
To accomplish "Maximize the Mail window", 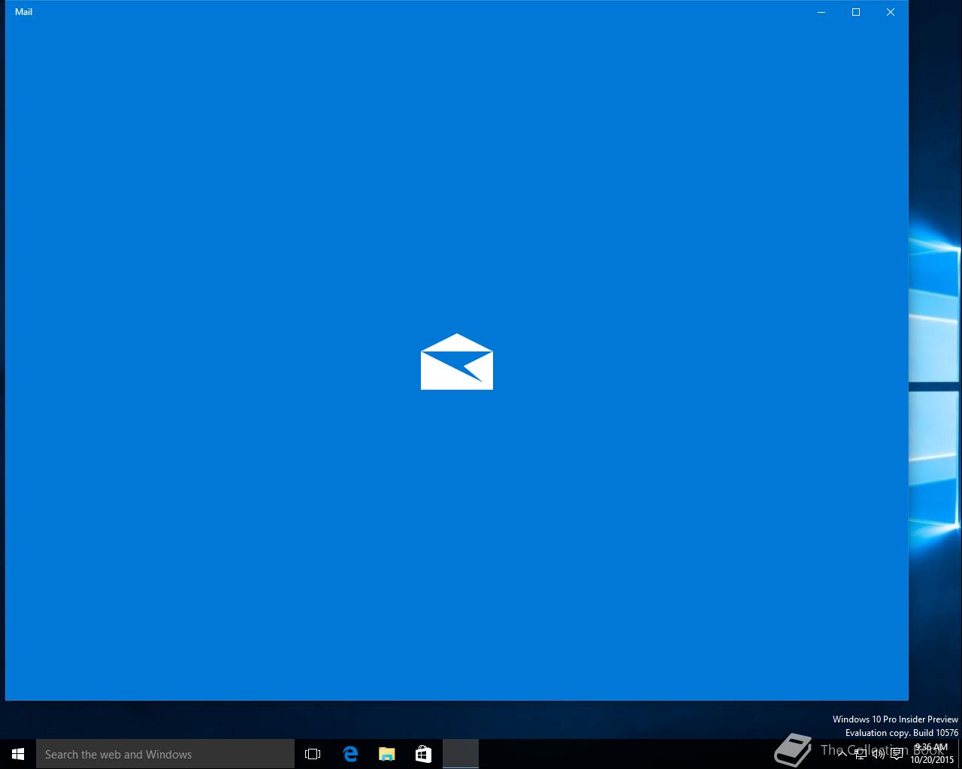I will pyautogui.click(x=856, y=12).
